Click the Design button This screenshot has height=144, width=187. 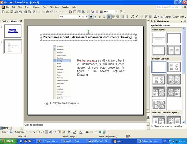click(166, 17)
